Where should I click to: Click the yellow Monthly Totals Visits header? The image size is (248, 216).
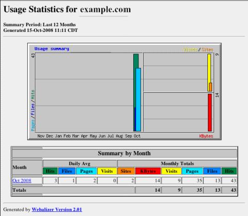(171, 171)
